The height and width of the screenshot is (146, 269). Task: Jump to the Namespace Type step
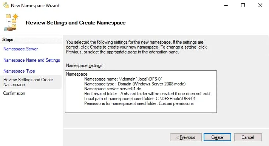(x=19, y=71)
